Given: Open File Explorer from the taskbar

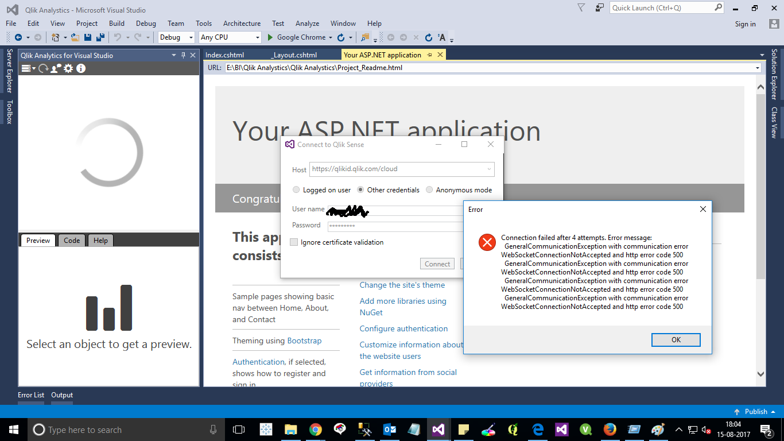Looking at the screenshot, I should tap(290, 430).
